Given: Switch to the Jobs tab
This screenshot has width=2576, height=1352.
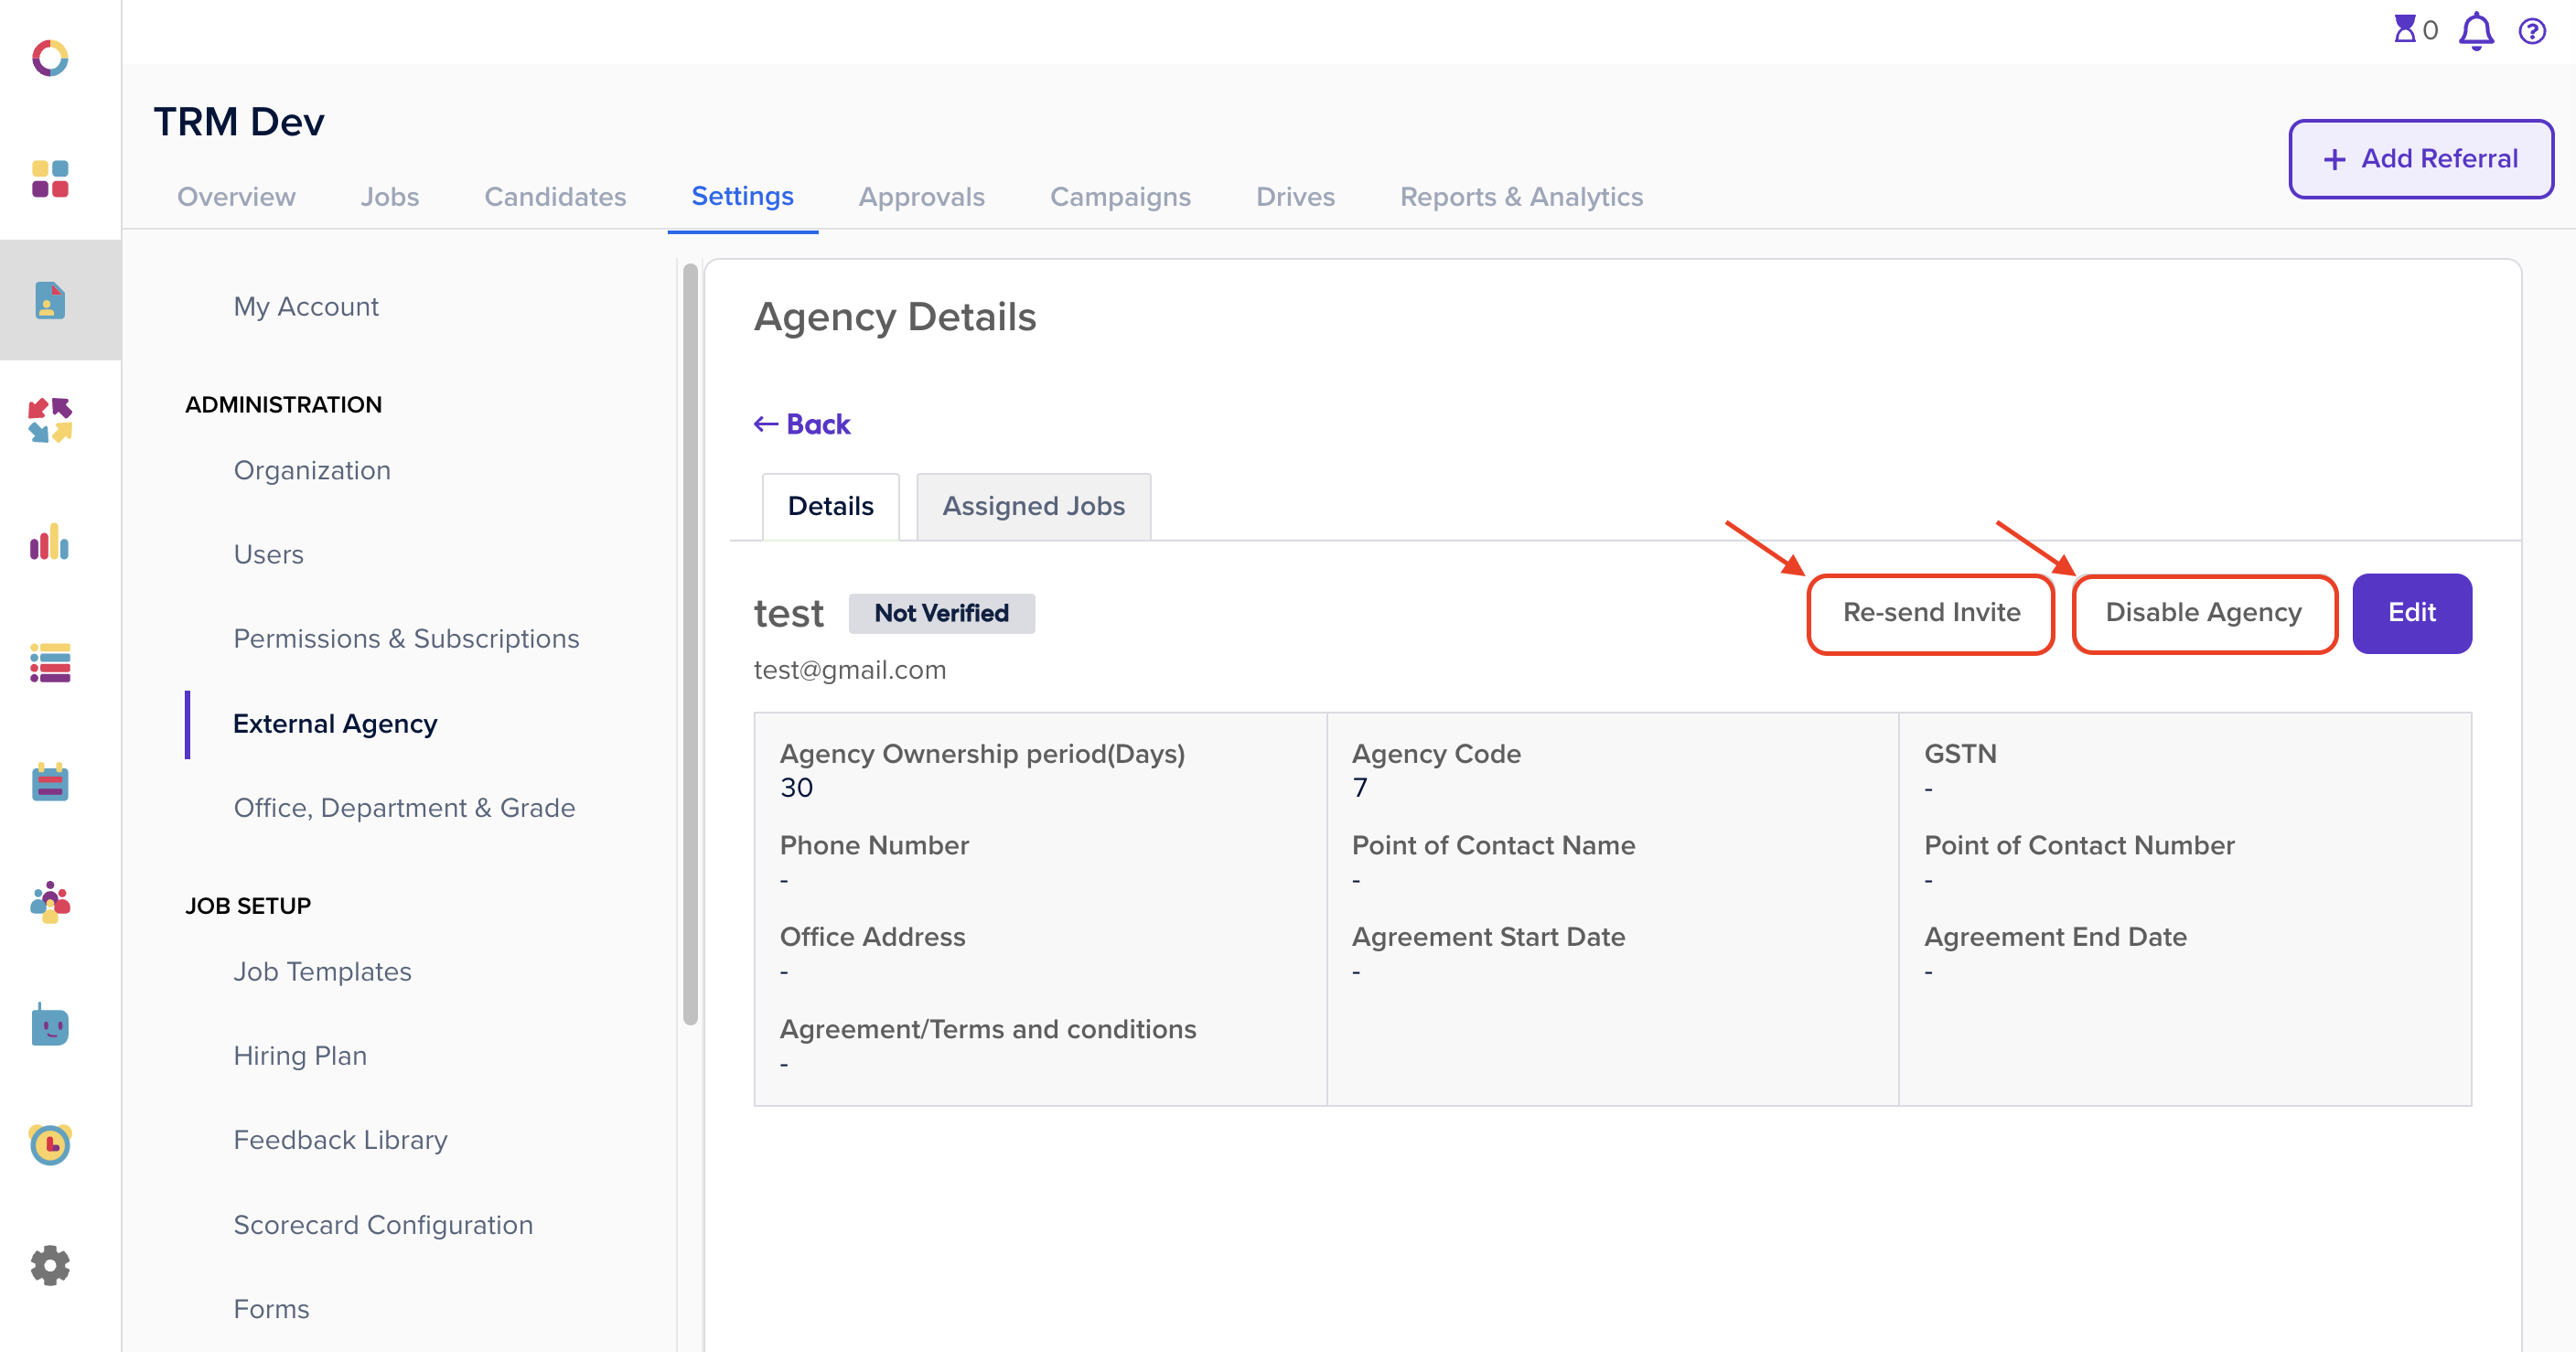Looking at the screenshot, I should [x=390, y=196].
